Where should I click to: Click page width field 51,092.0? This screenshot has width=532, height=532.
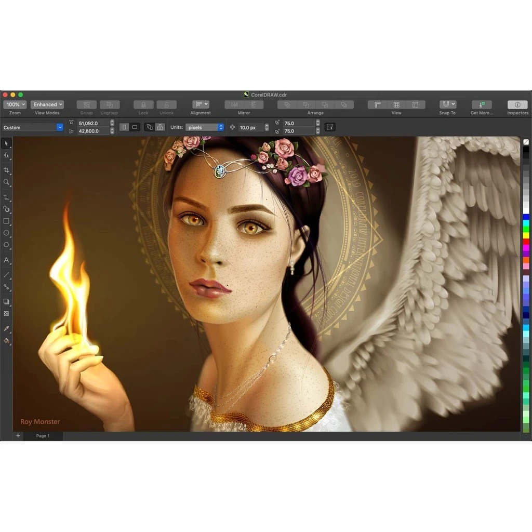pyautogui.click(x=94, y=123)
